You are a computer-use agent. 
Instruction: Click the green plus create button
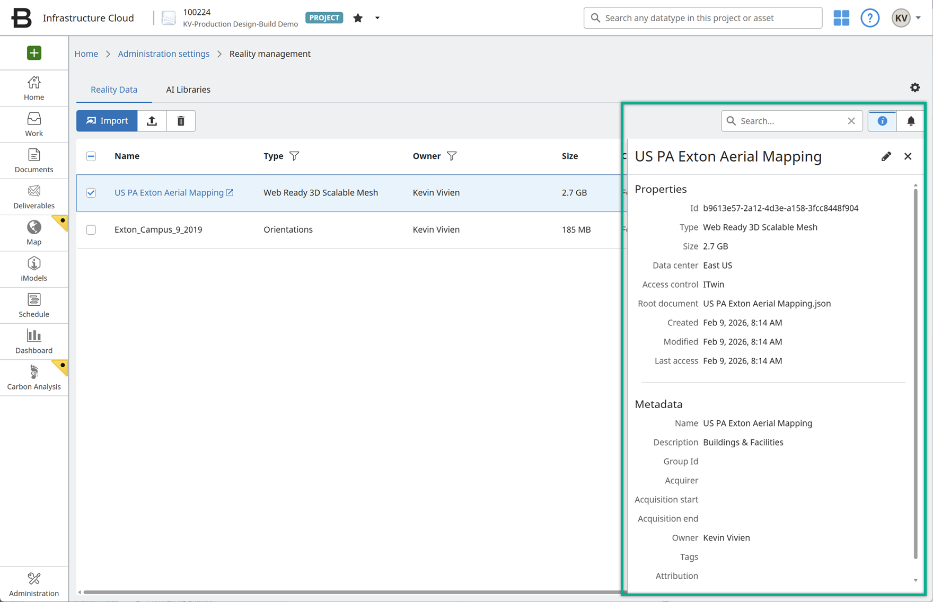click(34, 53)
